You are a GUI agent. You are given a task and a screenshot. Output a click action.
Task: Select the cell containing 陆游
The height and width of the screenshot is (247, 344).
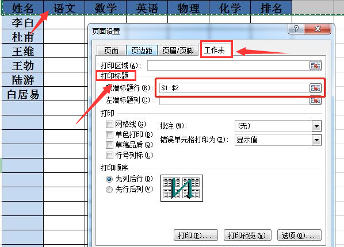click(22, 80)
